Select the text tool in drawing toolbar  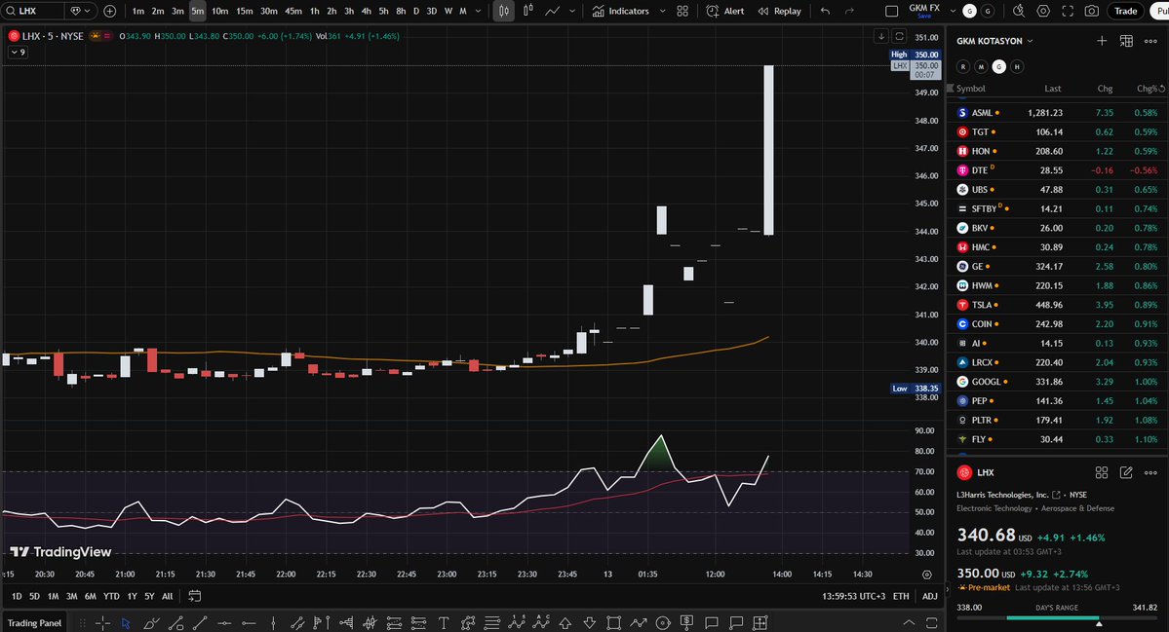(x=444, y=623)
